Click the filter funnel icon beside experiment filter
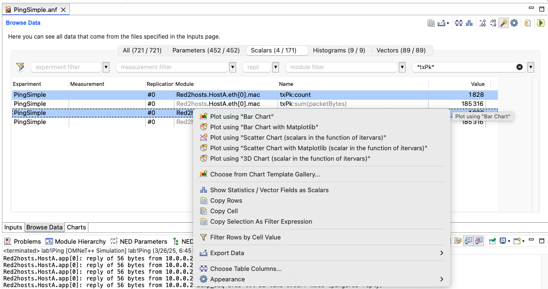 [x=20, y=67]
